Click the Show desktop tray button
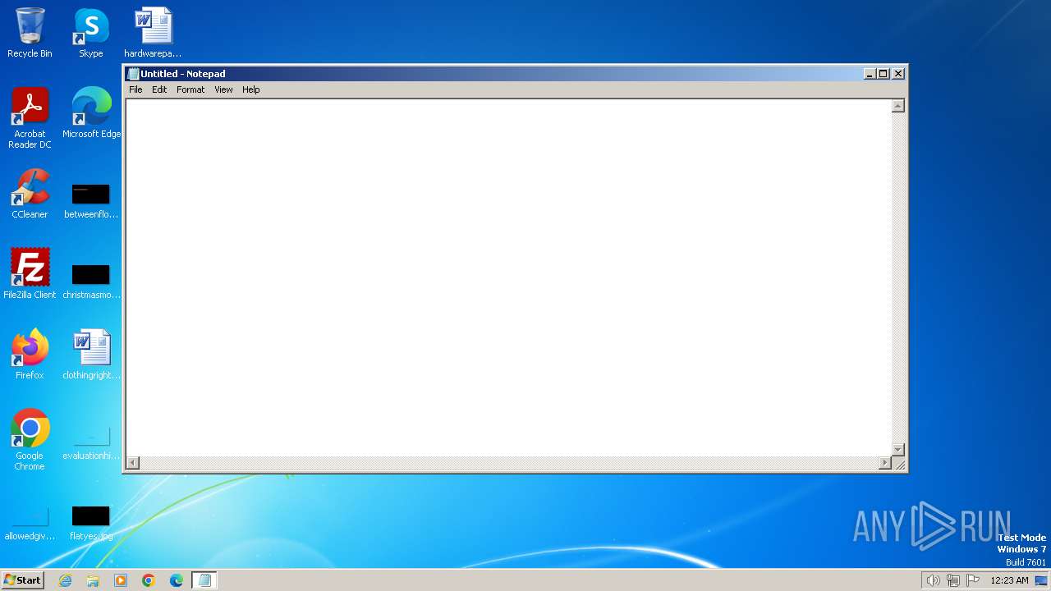The height and width of the screenshot is (591, 1051). point(1041,580)
